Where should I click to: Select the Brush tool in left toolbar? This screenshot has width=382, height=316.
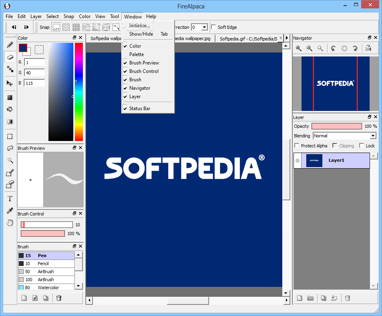click(10, 45)
